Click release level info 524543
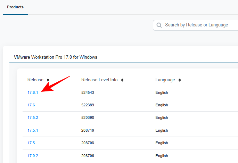Image resolution: width=238 pixels, height=163 pixels. point(88,92)
